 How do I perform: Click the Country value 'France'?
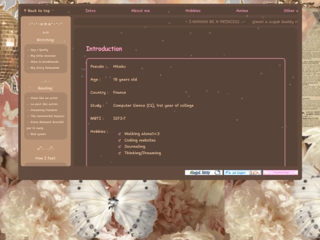click(119, 92)
